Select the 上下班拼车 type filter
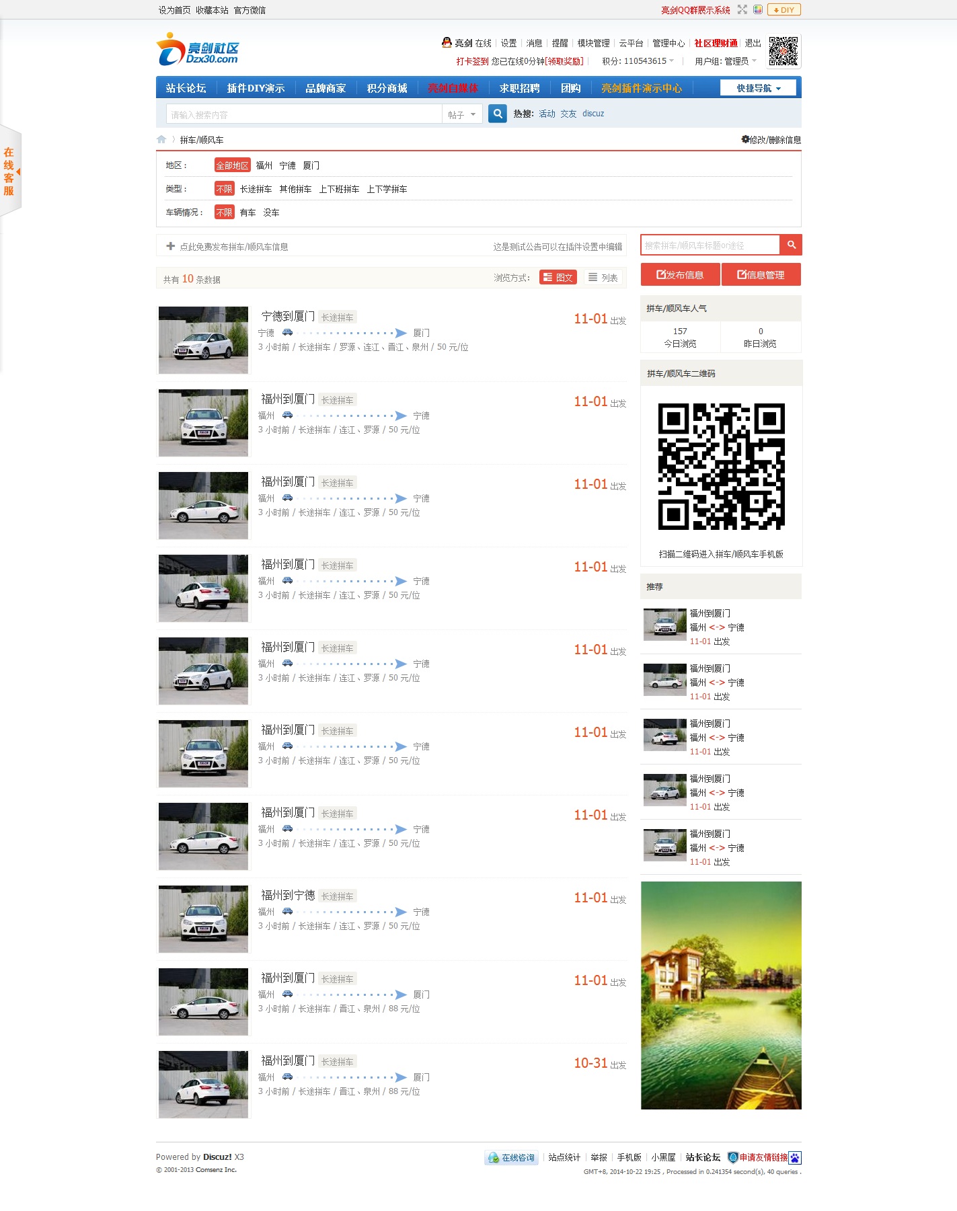This screenshot has height=1211, width=957. 339,189
